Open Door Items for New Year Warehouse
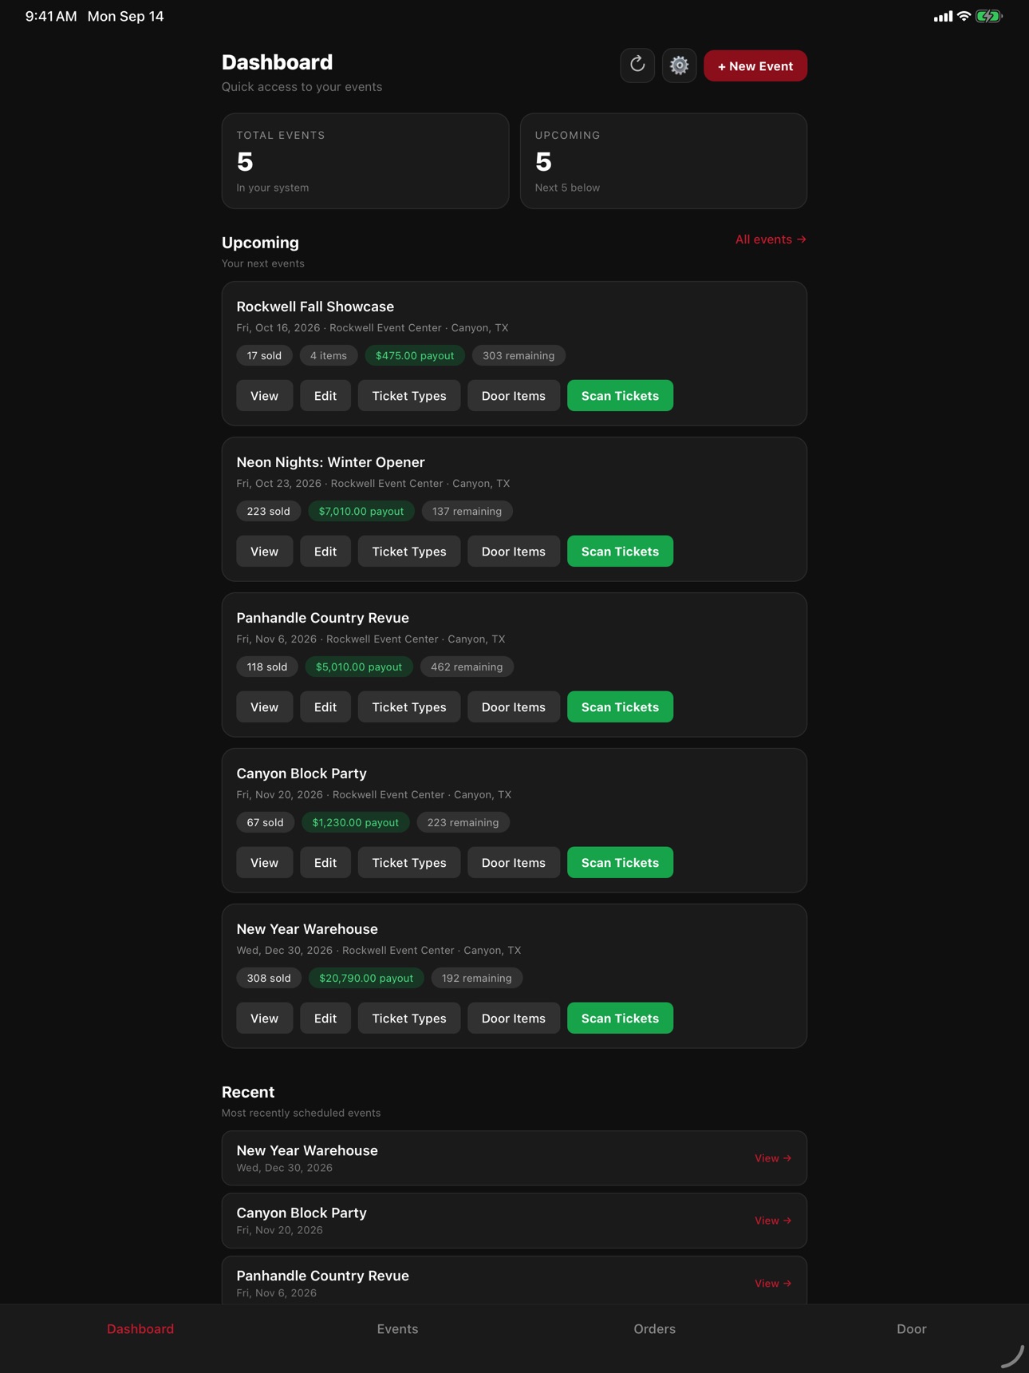The height and width of the screenshot is (1373, 1029). coord(514,1019)
